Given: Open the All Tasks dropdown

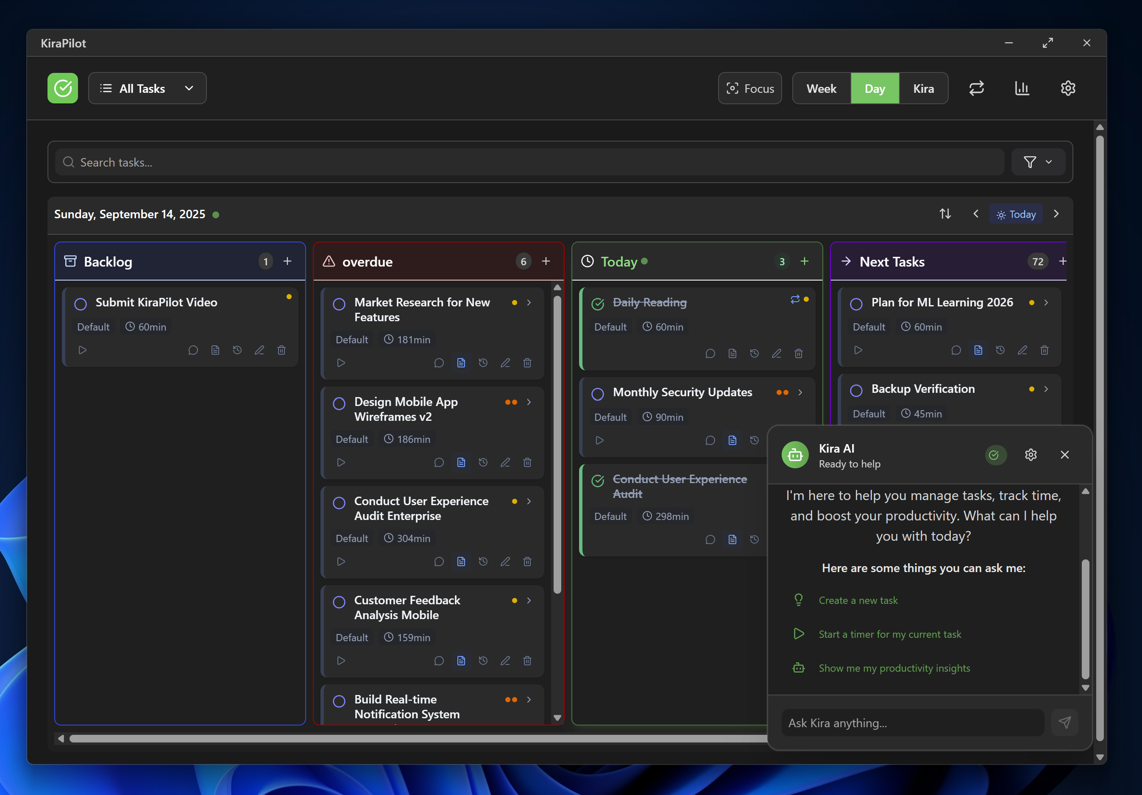Looking at the screenshot, I should [x=147, y=89].
